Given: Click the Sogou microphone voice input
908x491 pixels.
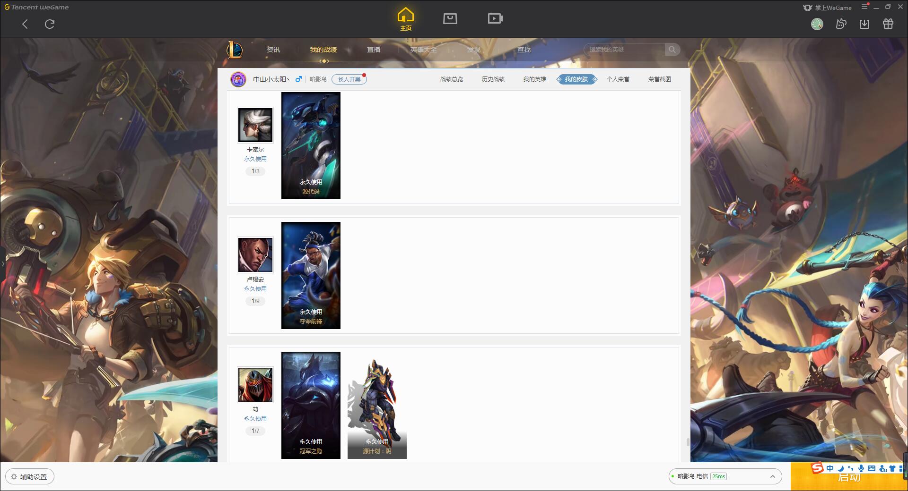Looking at the screenshot, I should (x=861, y=468).
